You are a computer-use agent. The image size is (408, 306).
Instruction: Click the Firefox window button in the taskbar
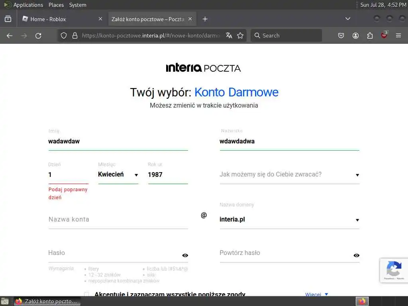point(47,301)
